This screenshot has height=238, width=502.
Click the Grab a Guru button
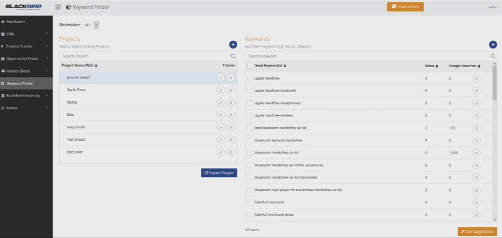(405, 7)
